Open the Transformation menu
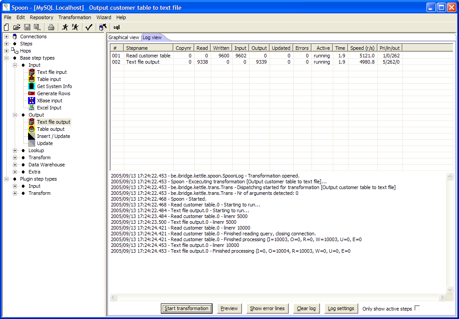Screen dimensions: 459x319 click(74, 17)
